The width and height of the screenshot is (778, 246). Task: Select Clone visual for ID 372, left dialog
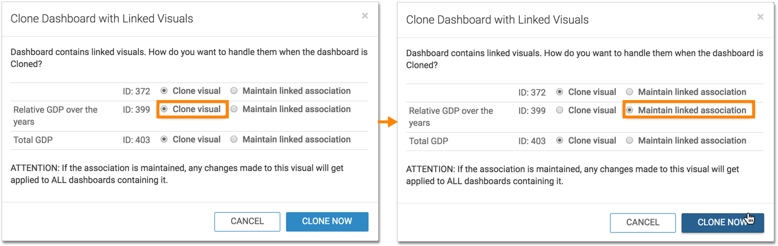(x=165, y=91)
